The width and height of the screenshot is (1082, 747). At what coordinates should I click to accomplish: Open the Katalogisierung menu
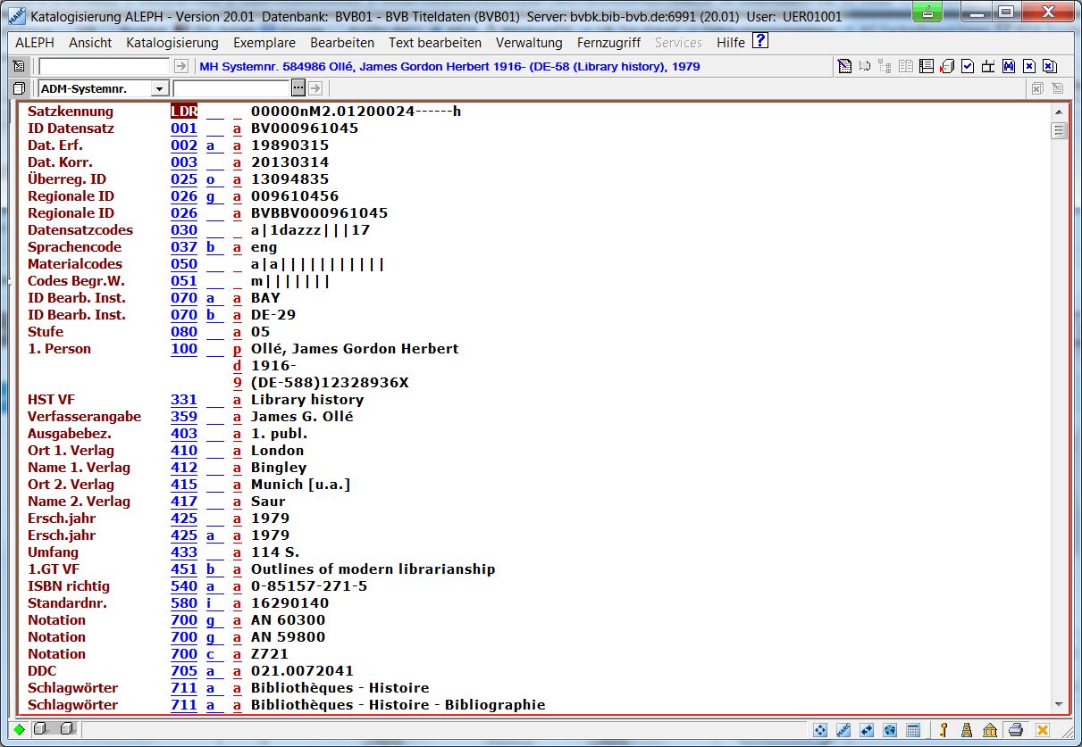pyautogui.click(x=172, y=43)
